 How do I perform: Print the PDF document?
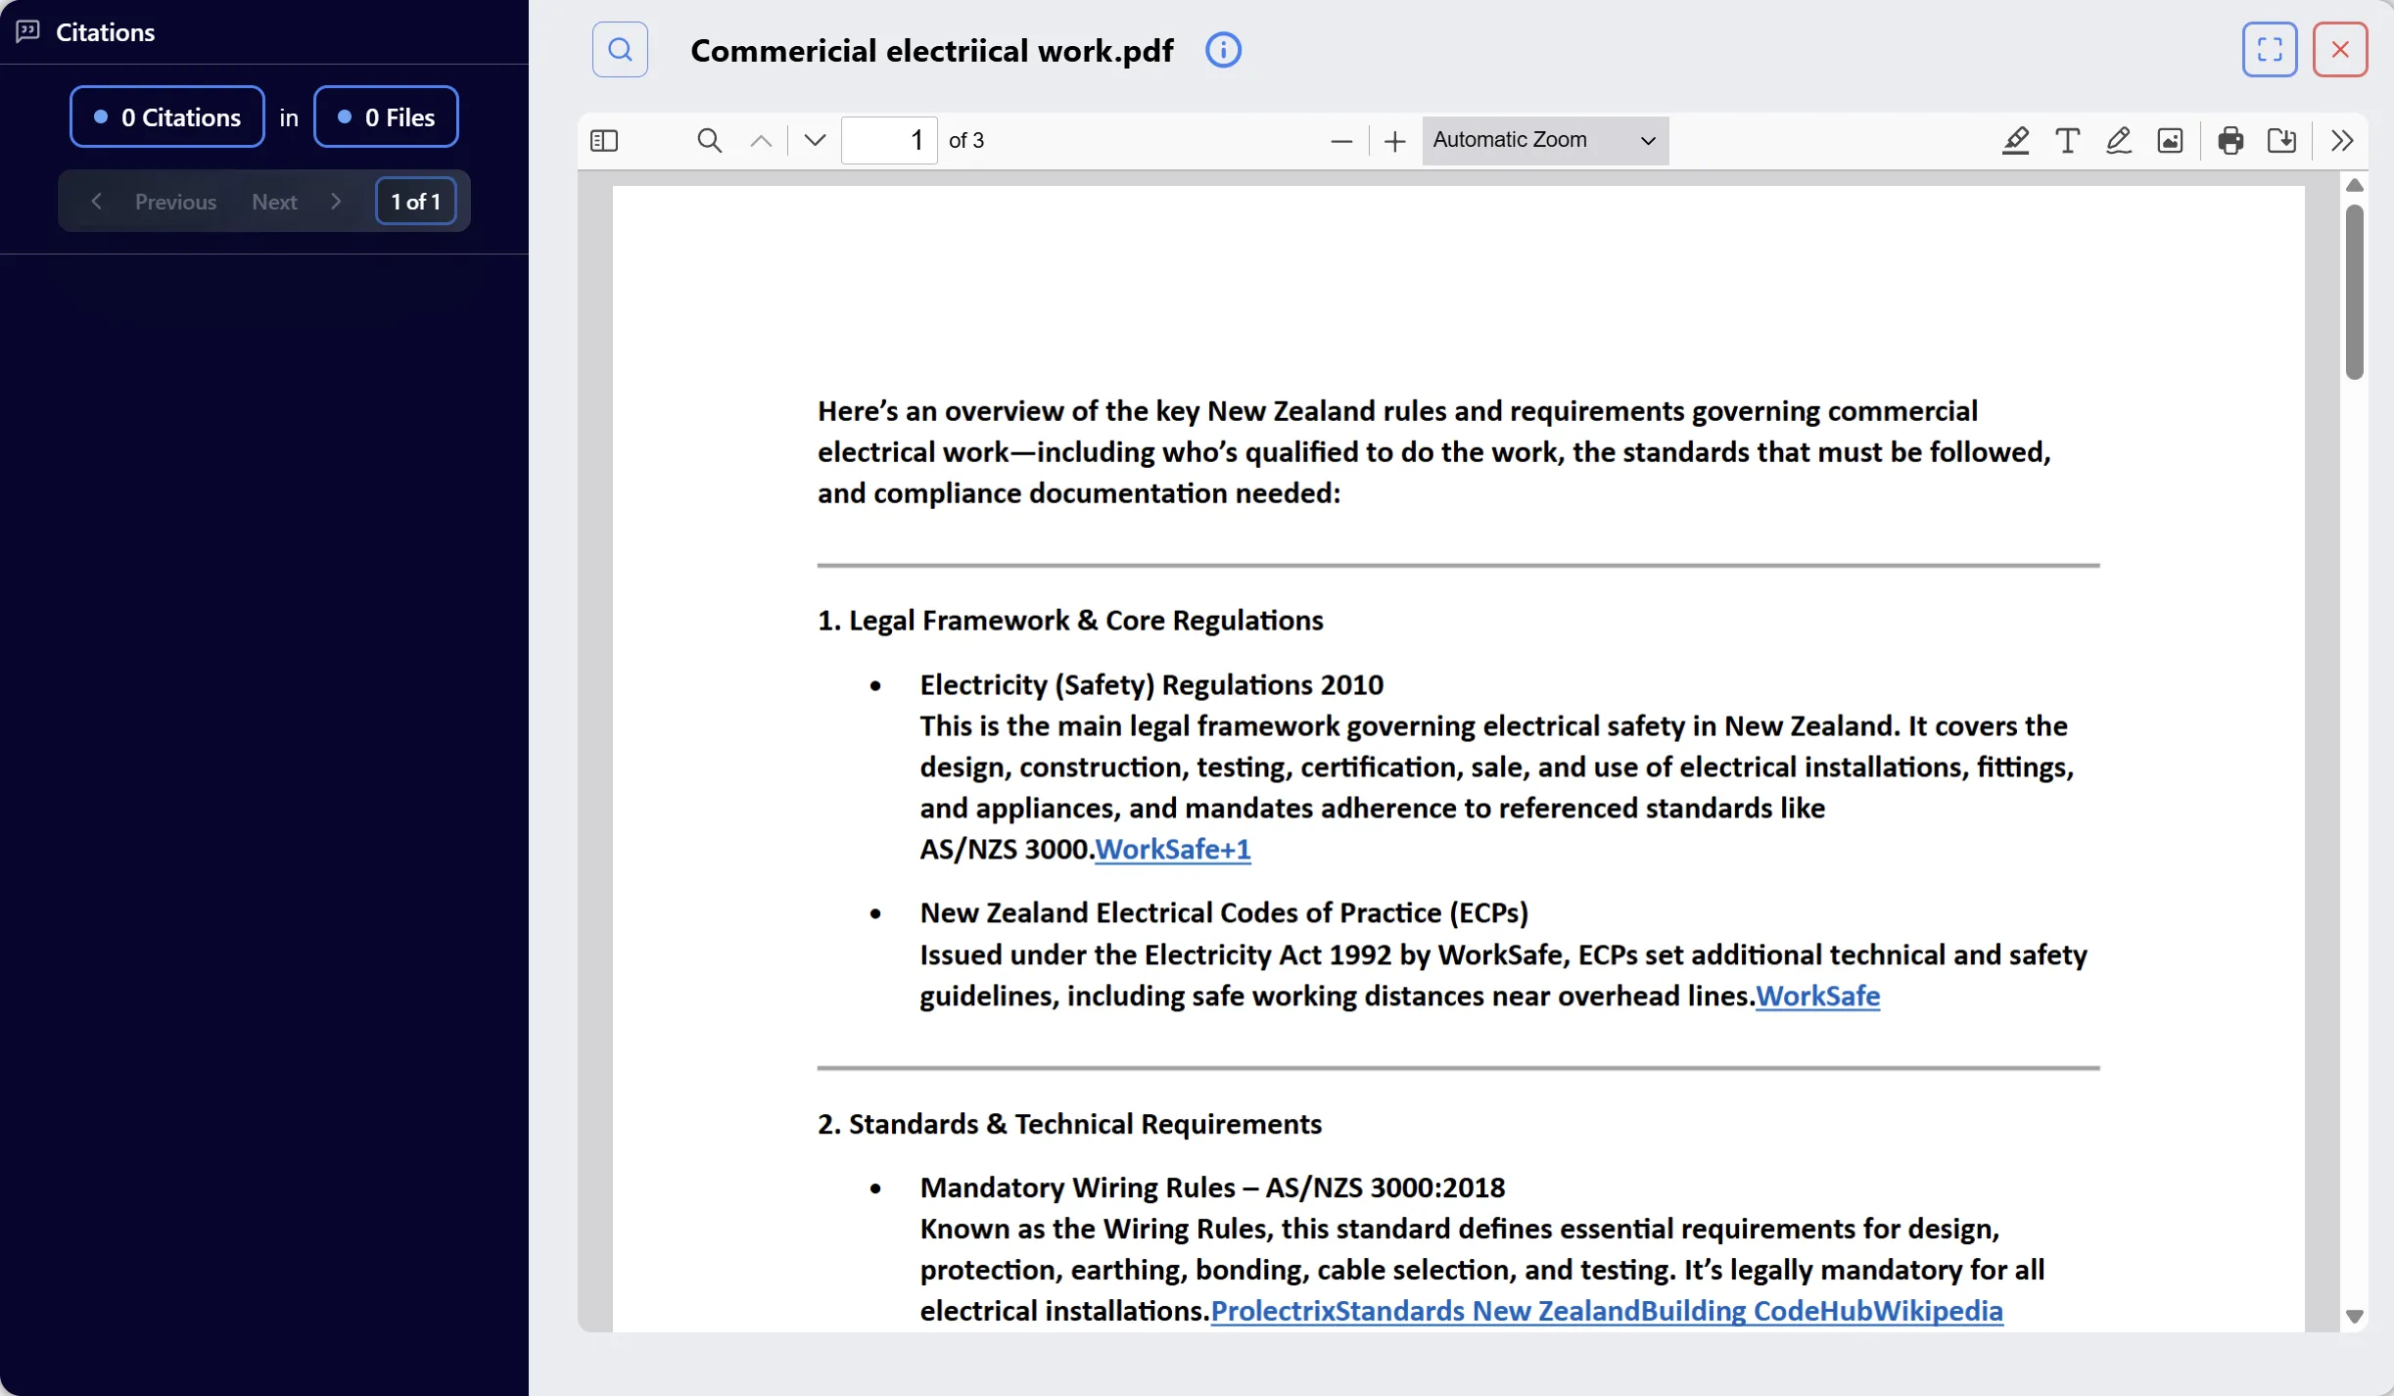coord(2230,140)
